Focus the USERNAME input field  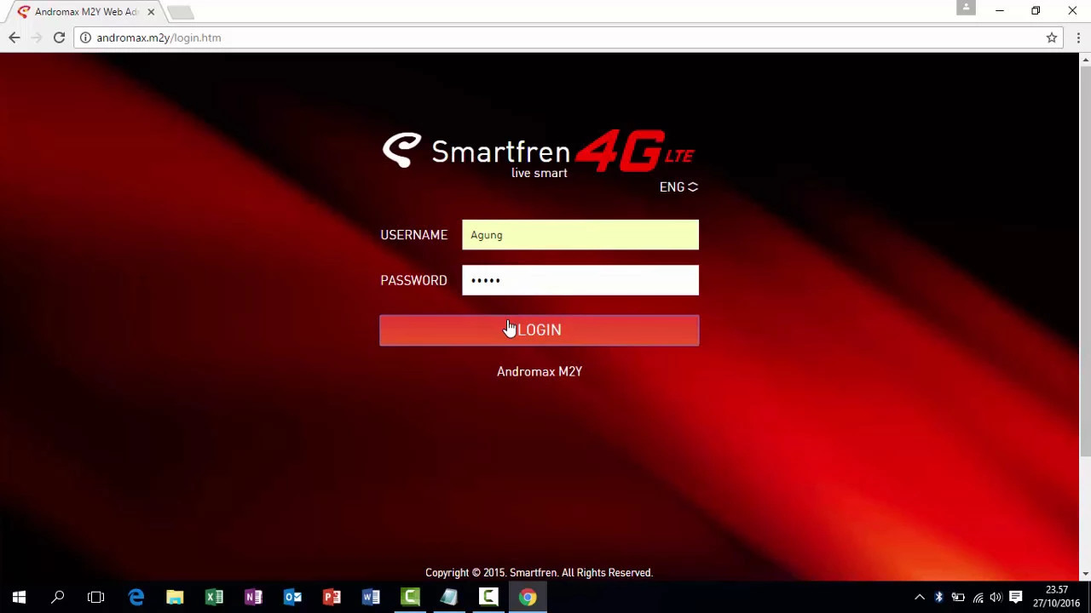[x=580, y=235]
